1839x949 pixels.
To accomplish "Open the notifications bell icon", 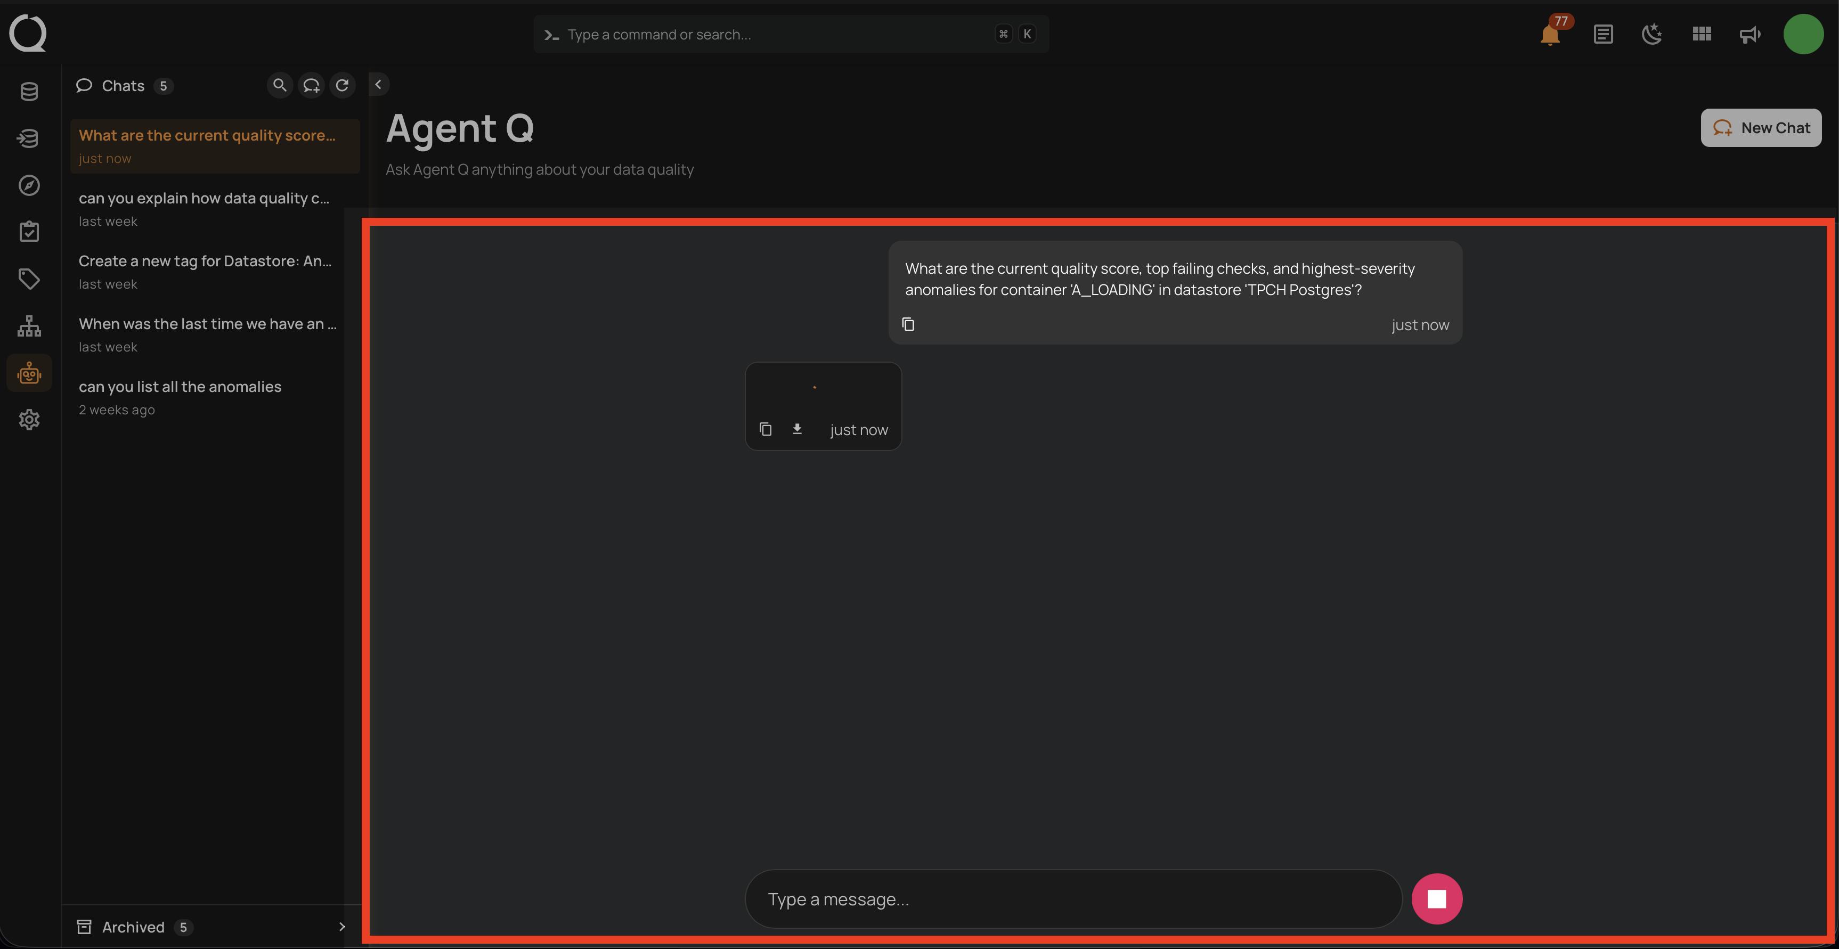I will (x=1549, y=34).
